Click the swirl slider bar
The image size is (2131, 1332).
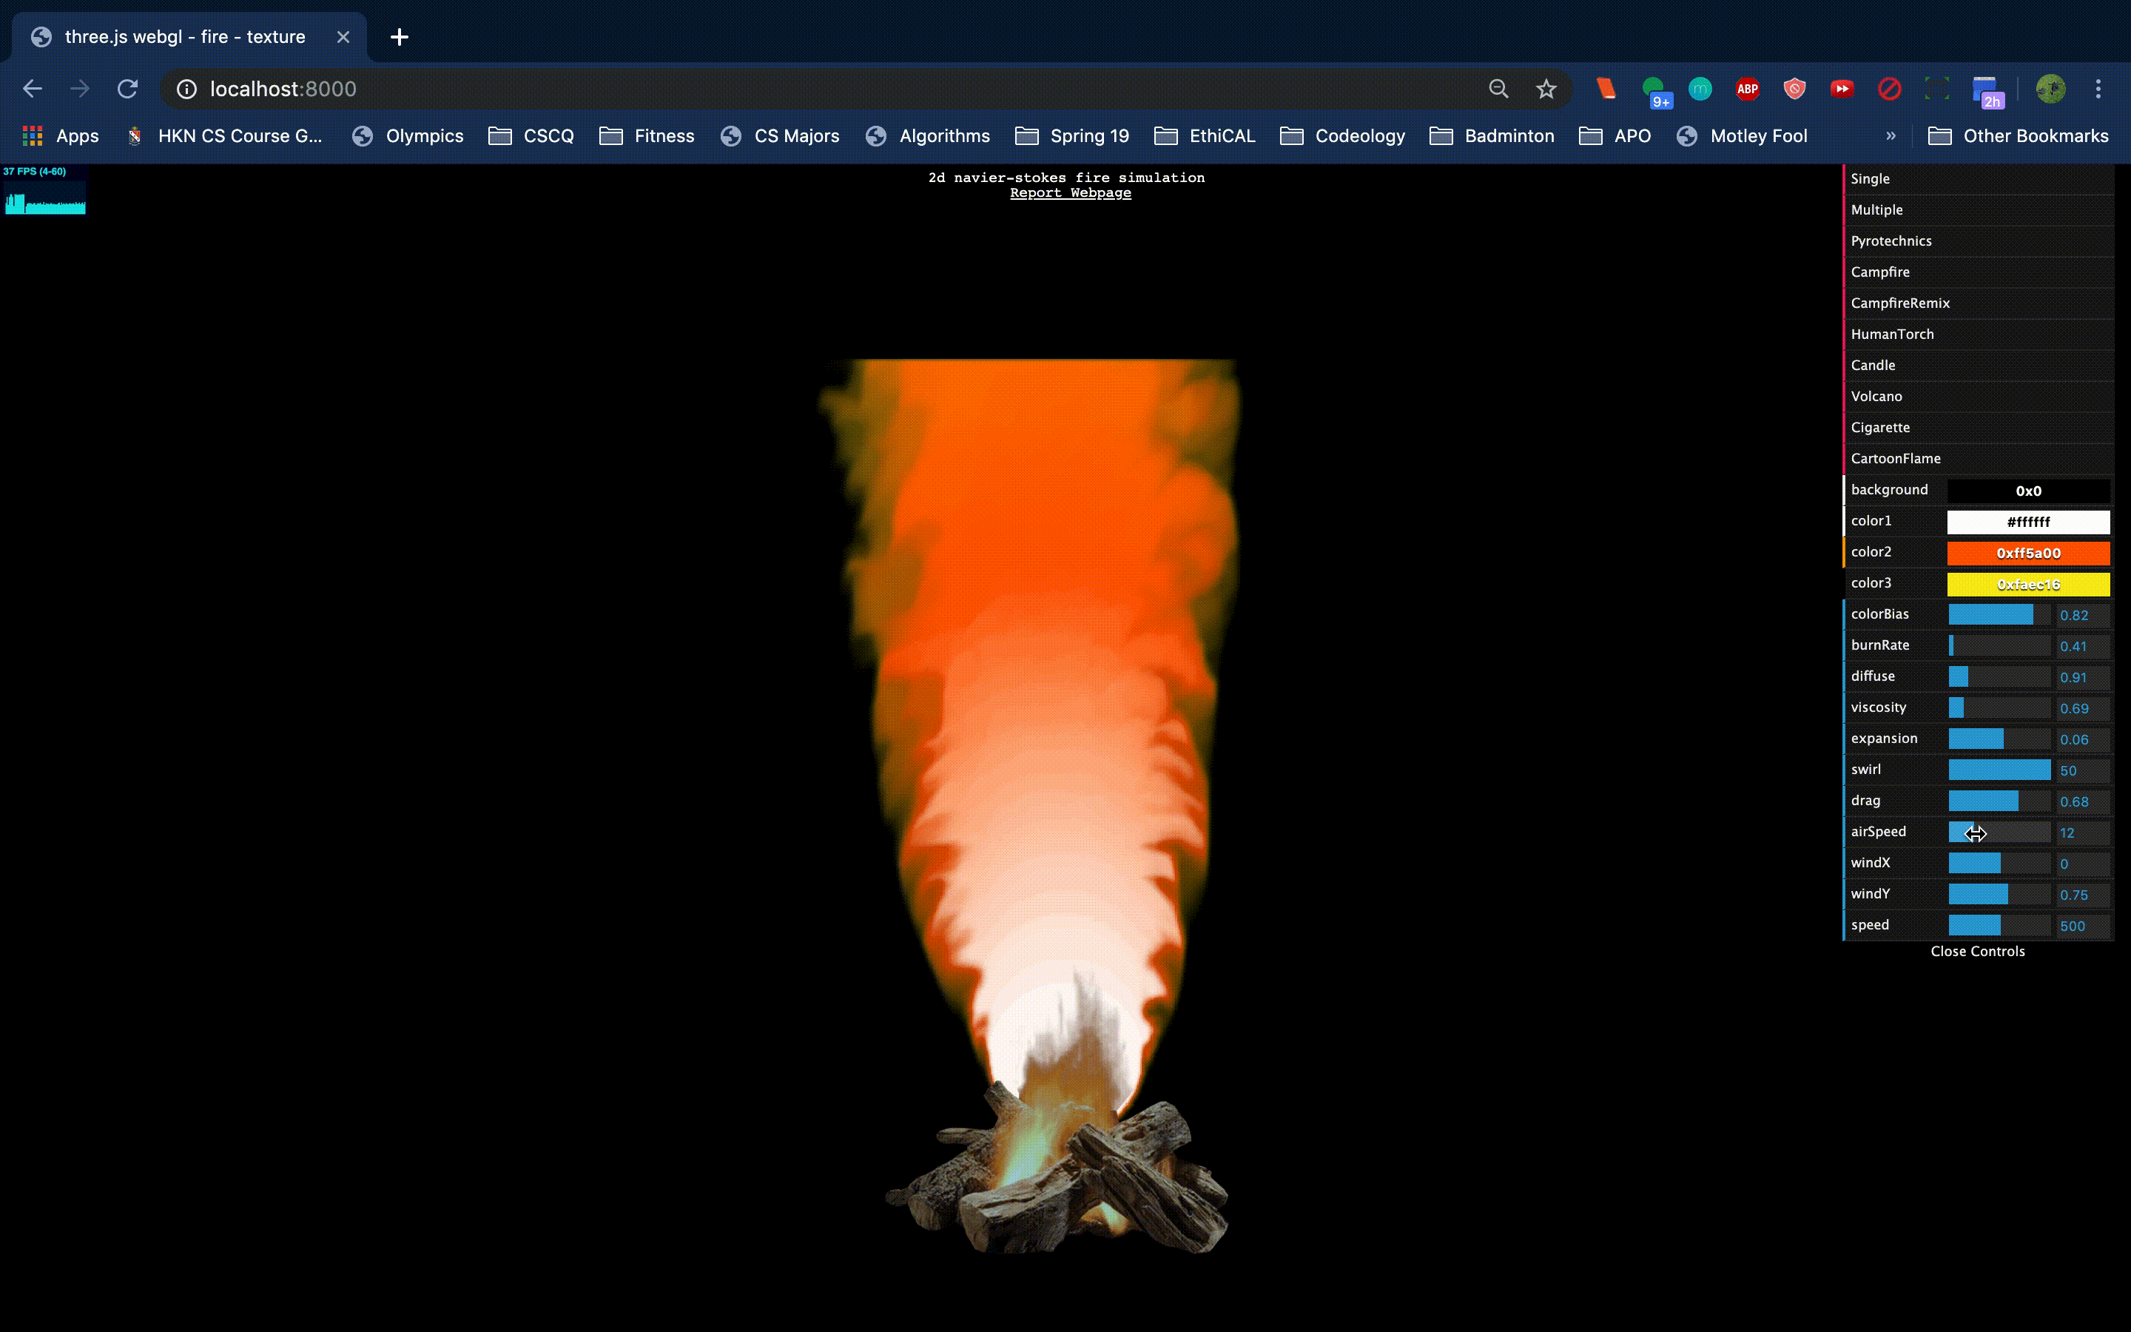click(1999, 770)
